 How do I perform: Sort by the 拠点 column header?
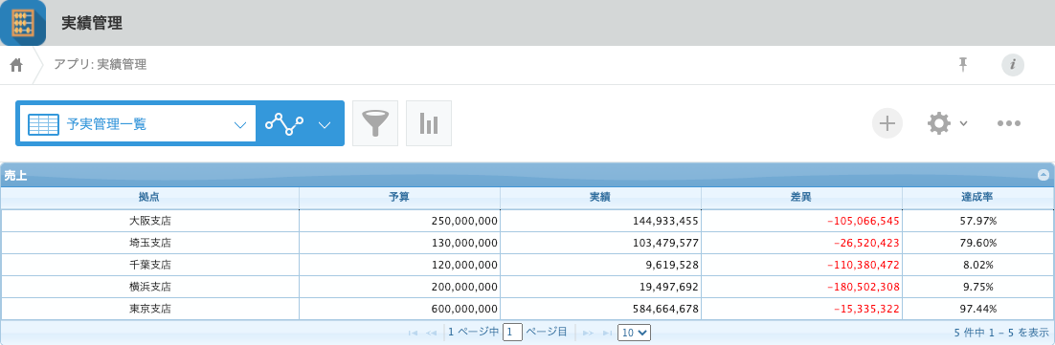coord(149,198)
